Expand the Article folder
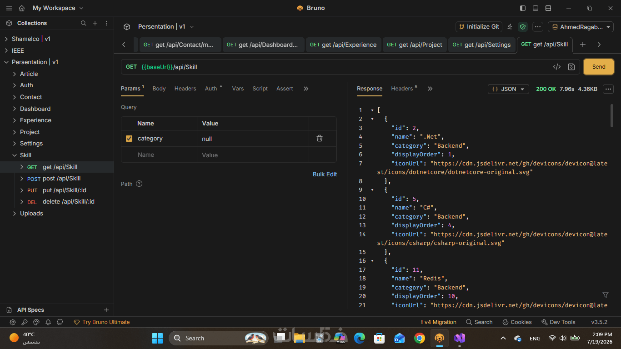 (x=15, y=74)
